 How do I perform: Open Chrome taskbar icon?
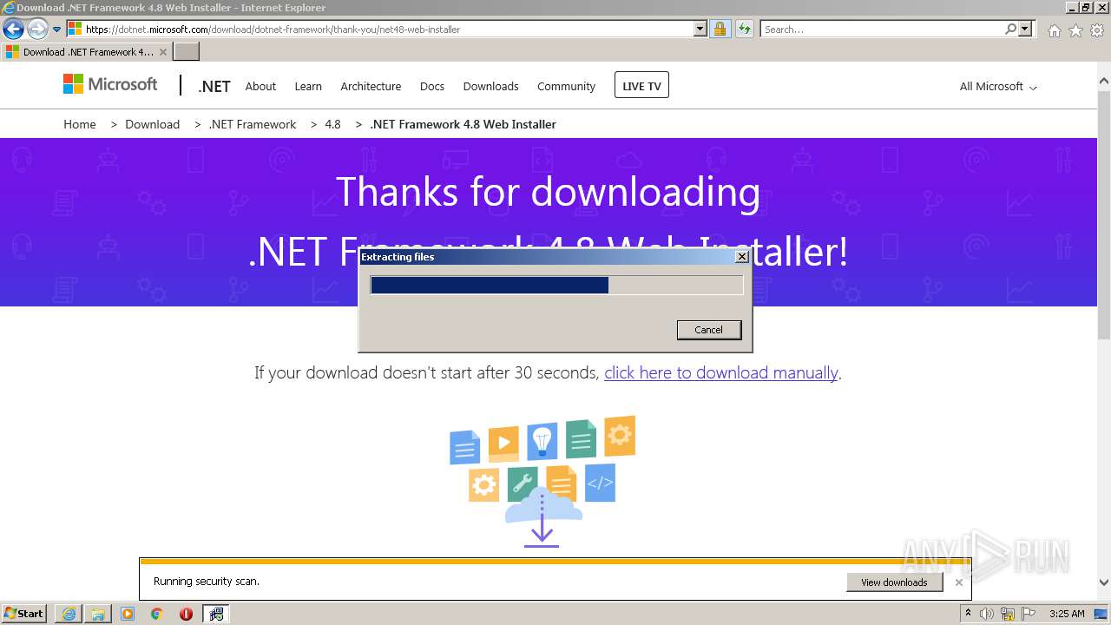(x=157, y=614)
